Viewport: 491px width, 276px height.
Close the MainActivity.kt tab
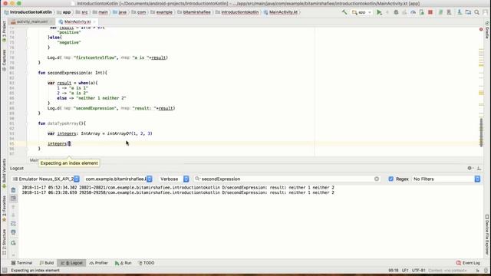click(94, 21)
